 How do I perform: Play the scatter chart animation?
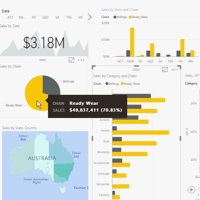coord(192,190)
